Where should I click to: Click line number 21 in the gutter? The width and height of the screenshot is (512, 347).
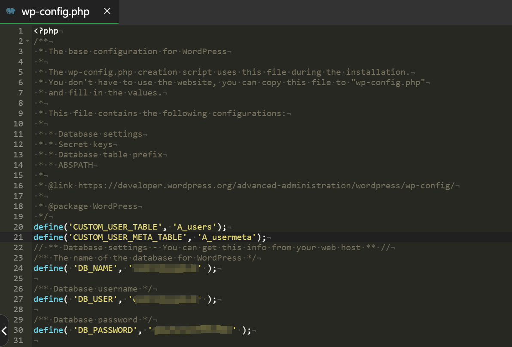[18, 237]
